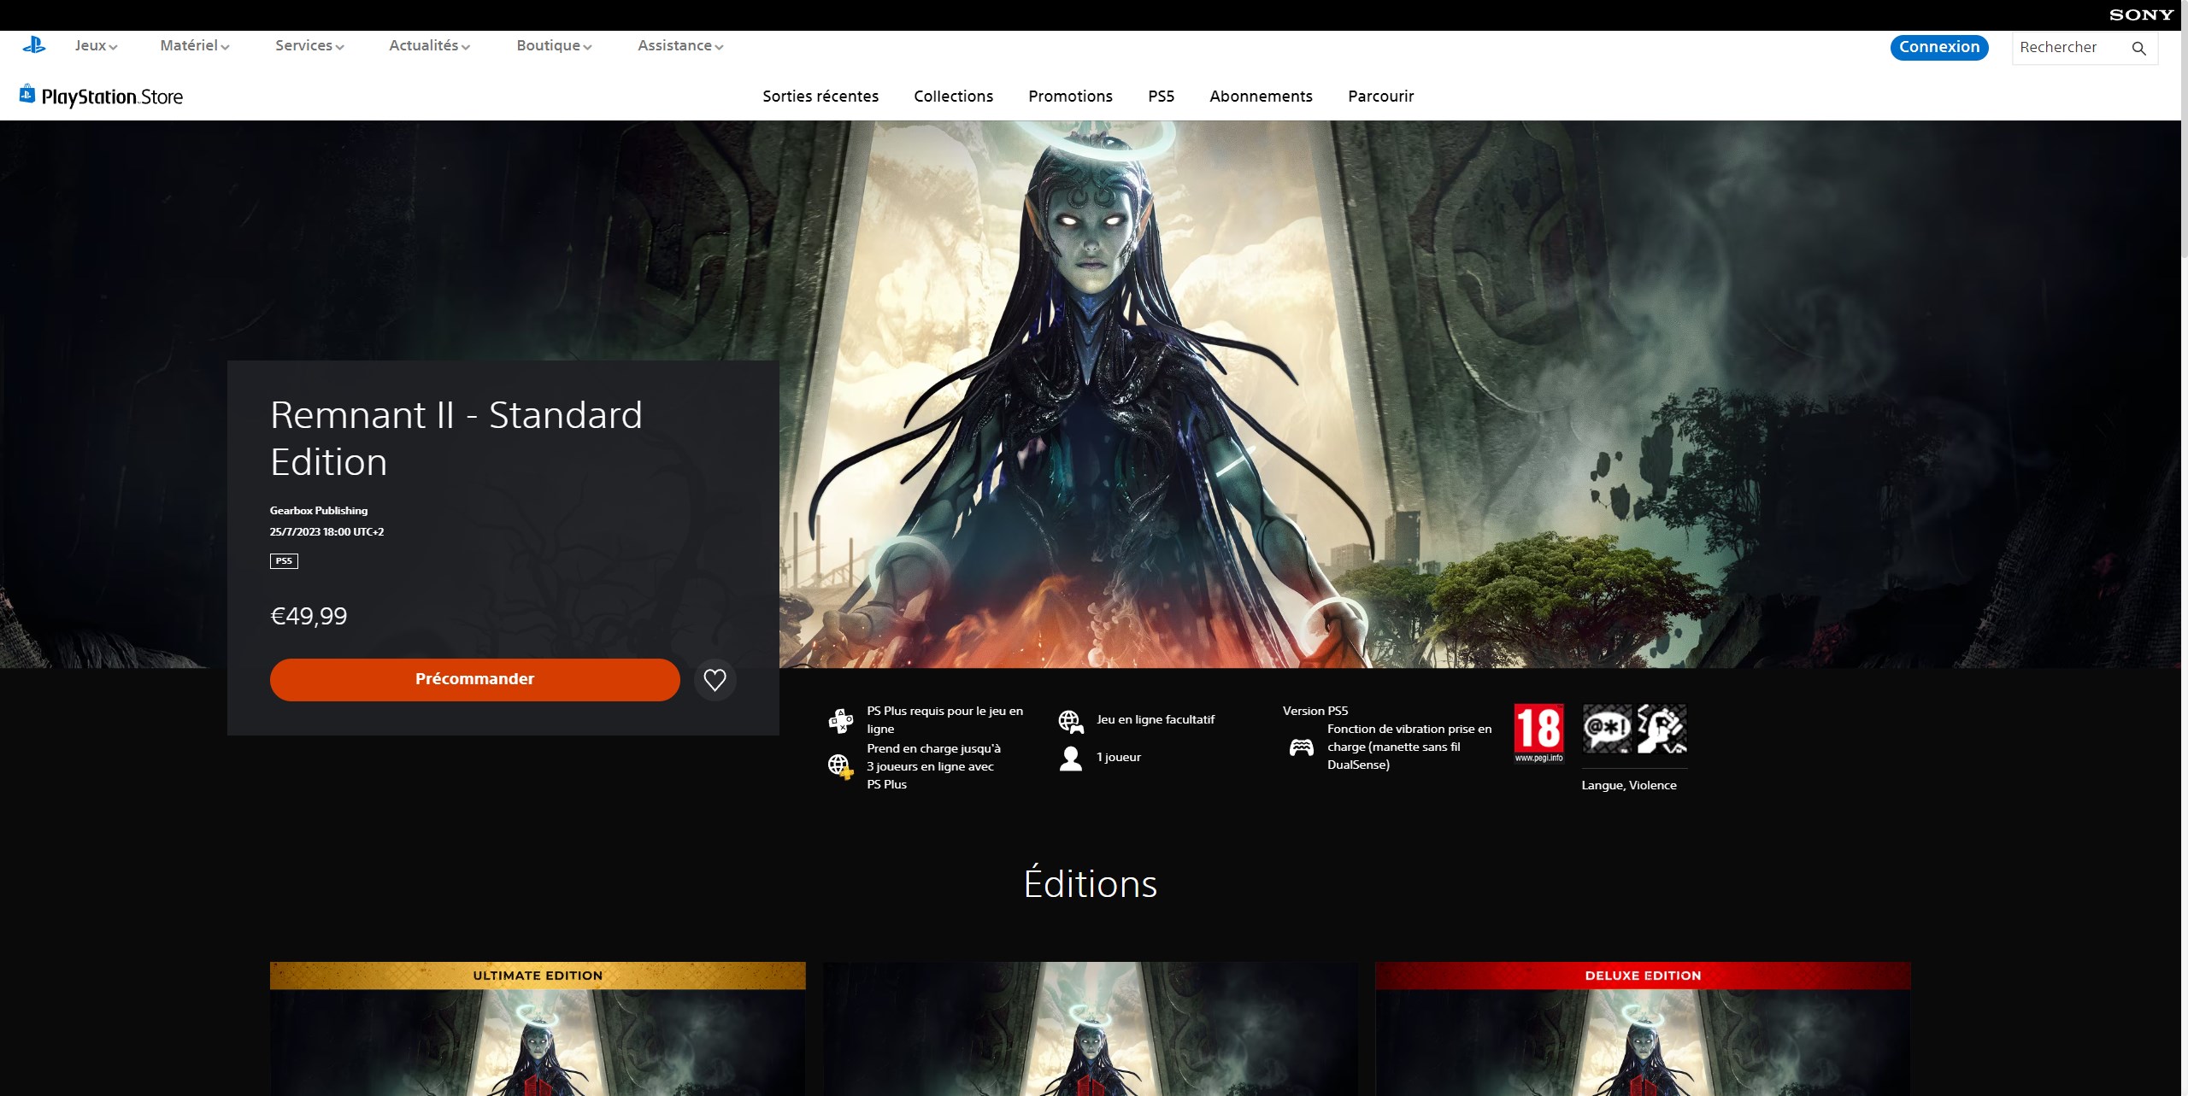The height and width of the screenshot is (1096, 2188).
Task: Go to Sorties récentes tab
Action: click(820, 97)
